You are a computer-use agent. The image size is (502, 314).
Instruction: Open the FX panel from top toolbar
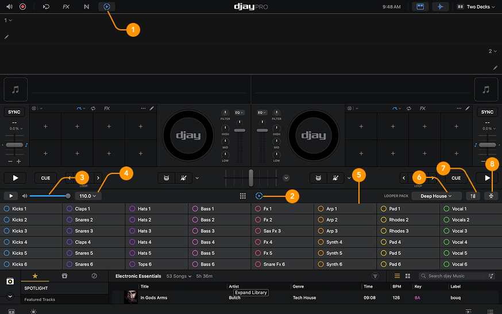[x=66, y=6]
